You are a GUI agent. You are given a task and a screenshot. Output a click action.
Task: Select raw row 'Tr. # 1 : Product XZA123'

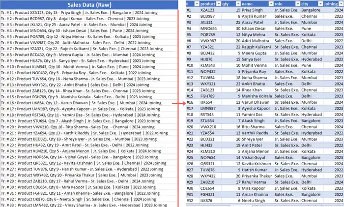tap(89, 13)
